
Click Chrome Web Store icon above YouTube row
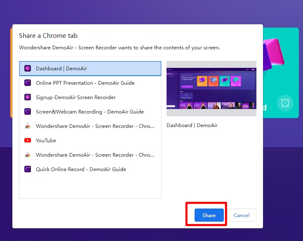(x=28, y=126)
